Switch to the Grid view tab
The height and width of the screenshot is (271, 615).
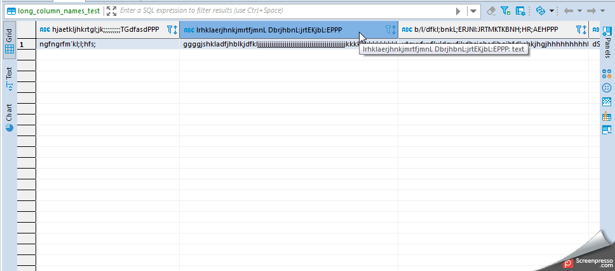10,41
